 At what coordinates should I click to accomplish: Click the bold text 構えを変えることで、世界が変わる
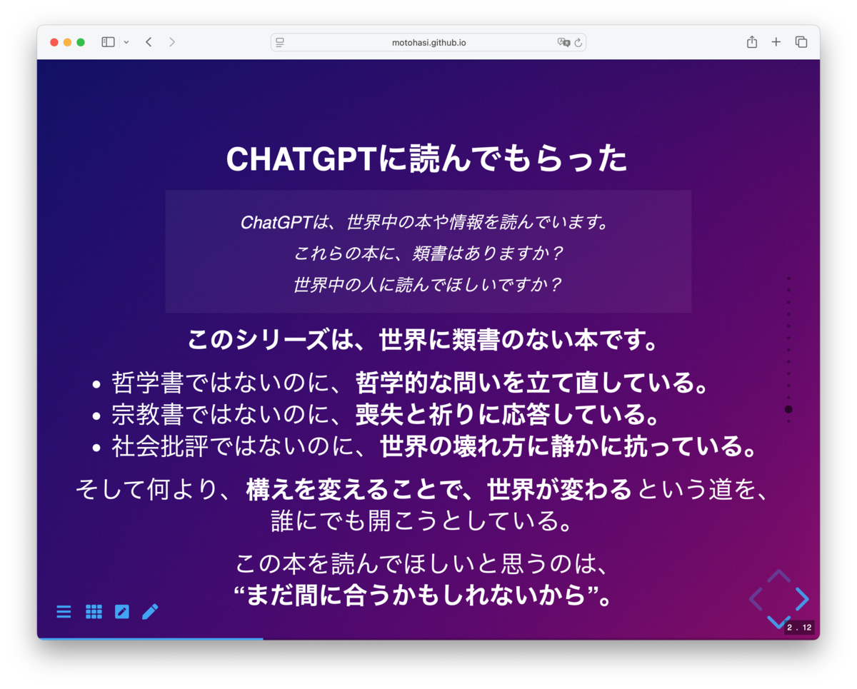[x=439, y=491]
